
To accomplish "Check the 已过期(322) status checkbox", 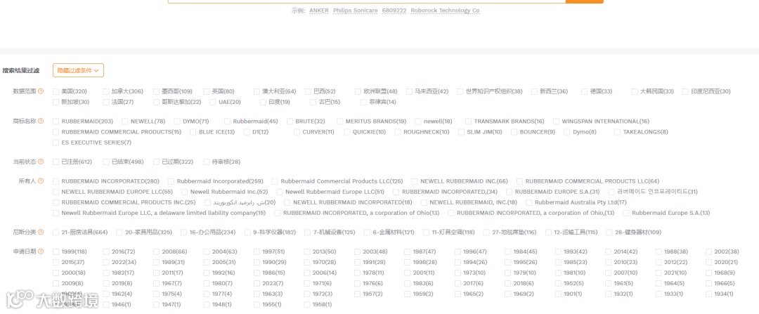I will (x=156, y=162).
